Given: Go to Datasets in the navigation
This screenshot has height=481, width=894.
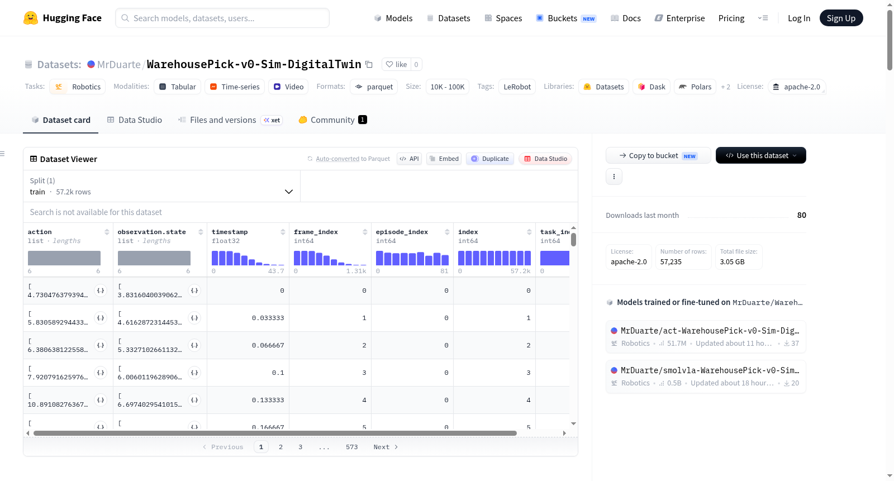Looking at the screenshot, I should pos(449,18).
